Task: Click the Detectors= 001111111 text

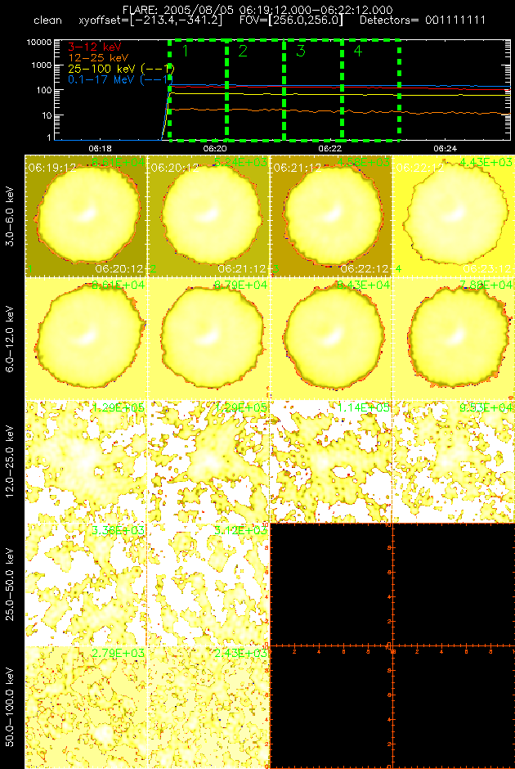Action: coord(423,20)
